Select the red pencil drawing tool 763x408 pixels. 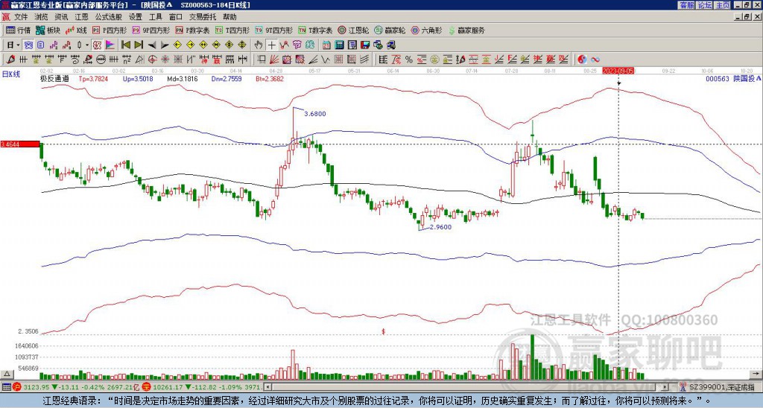(10, 60)
